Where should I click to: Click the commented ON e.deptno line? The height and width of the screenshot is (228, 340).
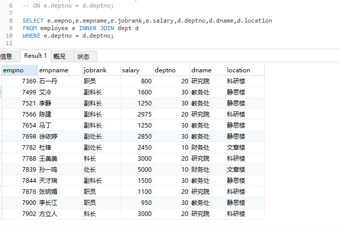coord(68,6)
